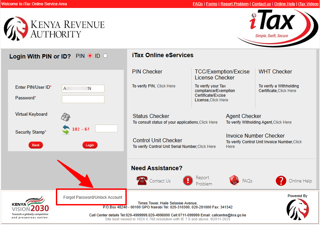Click the red telephone Contact Us icon
Viewport: 320px width, 225px height.
pos(142,180)
